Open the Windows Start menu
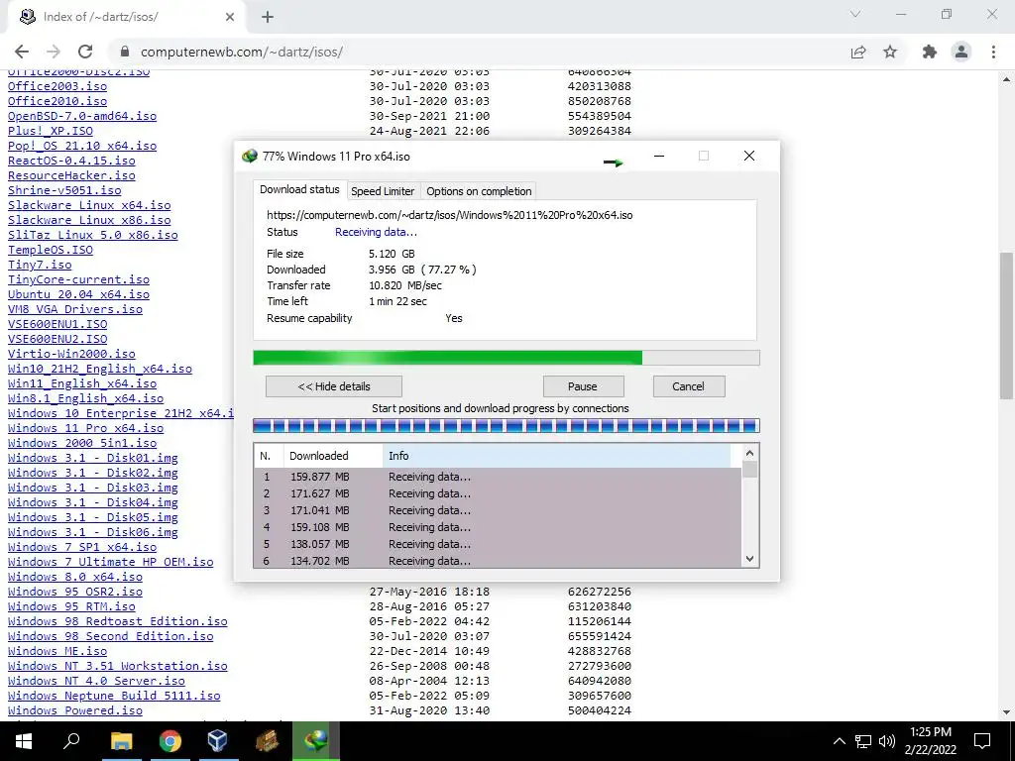The height and width of the screenshot is (761, 1015). [24, 741]
